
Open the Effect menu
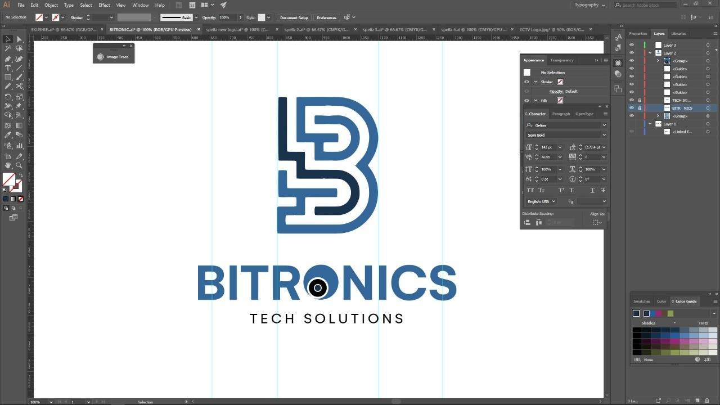(x=104, y=5)
